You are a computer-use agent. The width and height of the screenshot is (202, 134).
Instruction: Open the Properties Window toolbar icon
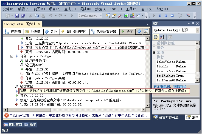(x=114, y=16)
